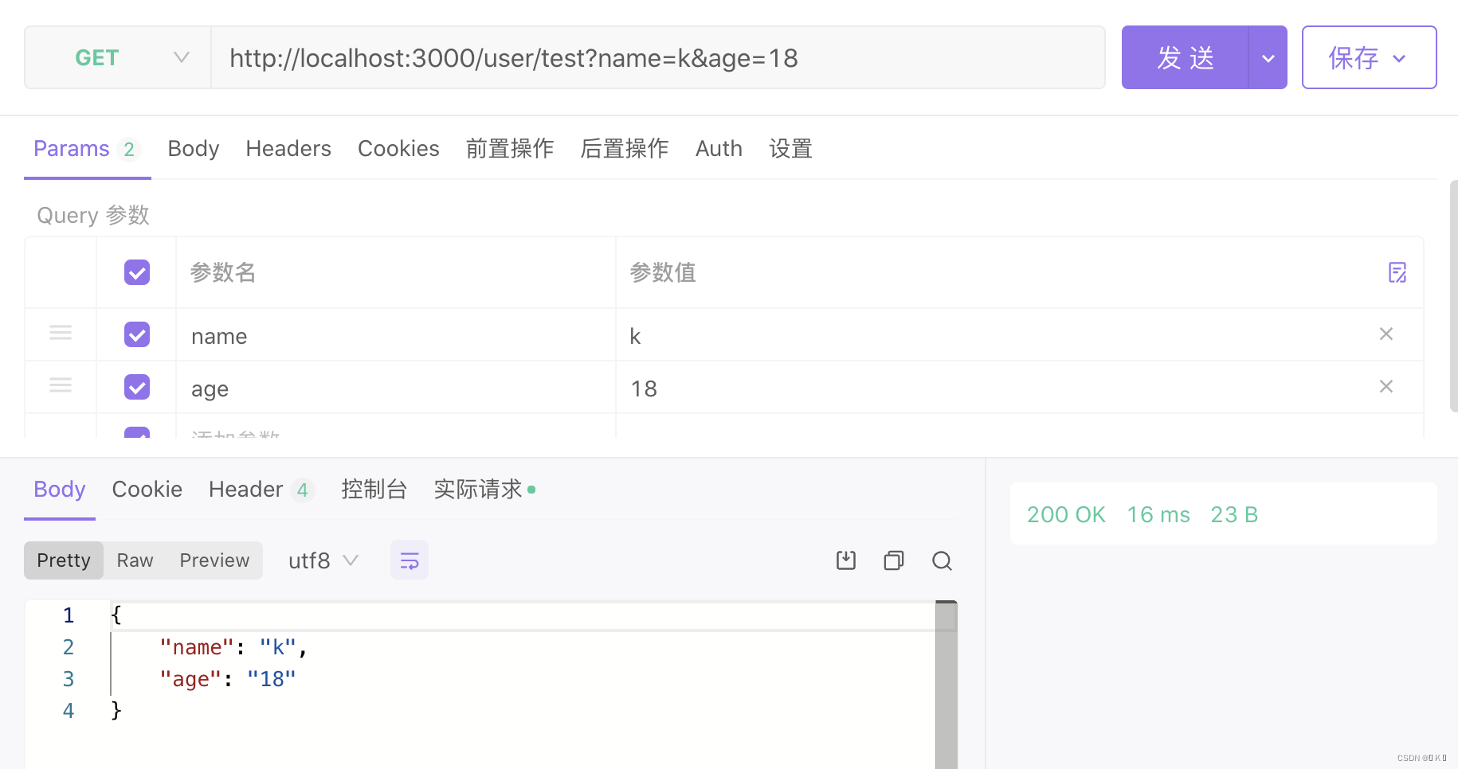This screenshot has width=1458, height=769.
Task: Click the drag handle beside the name row
Action: coord(60,334)
